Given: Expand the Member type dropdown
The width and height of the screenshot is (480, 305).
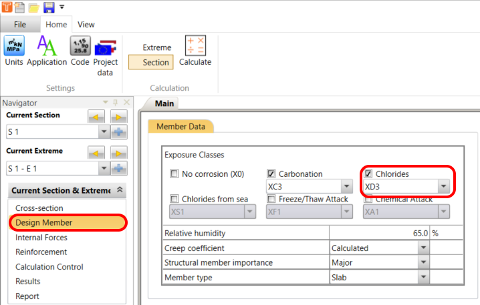Looking at the screenshot, I should tap(423, 277).
